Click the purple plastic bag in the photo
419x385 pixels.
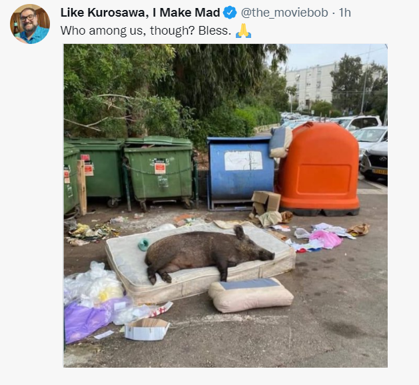[x=88, y=319]
